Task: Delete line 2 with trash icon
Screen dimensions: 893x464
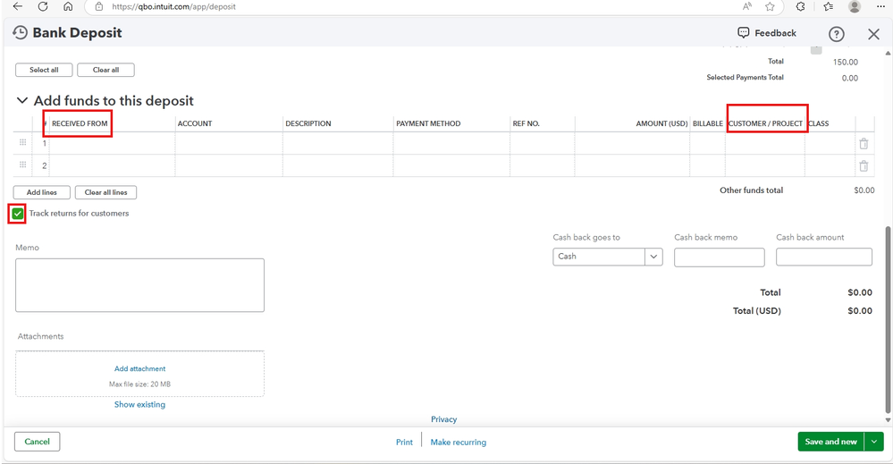Action: 863,165
